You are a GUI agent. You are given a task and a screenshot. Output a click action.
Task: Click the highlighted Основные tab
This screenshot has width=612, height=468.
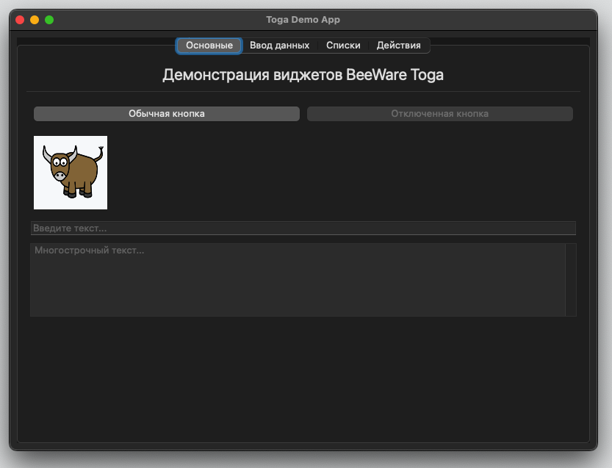coord(208,45)
